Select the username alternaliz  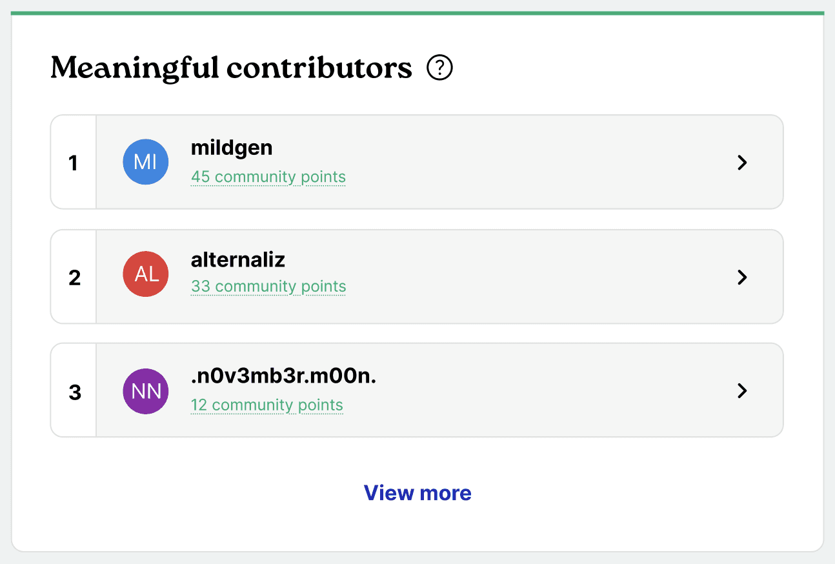[238, 259]
